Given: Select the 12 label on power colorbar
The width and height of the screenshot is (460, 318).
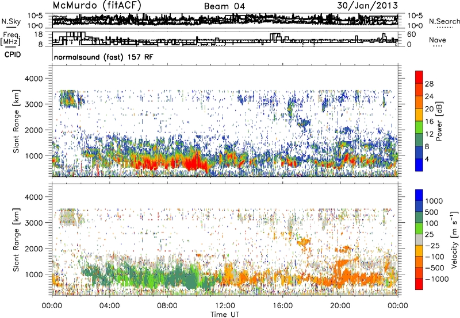Looking at the screenshot, I should point(429,134).
